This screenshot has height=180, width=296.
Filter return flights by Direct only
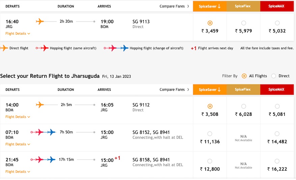tap(274, 76)
